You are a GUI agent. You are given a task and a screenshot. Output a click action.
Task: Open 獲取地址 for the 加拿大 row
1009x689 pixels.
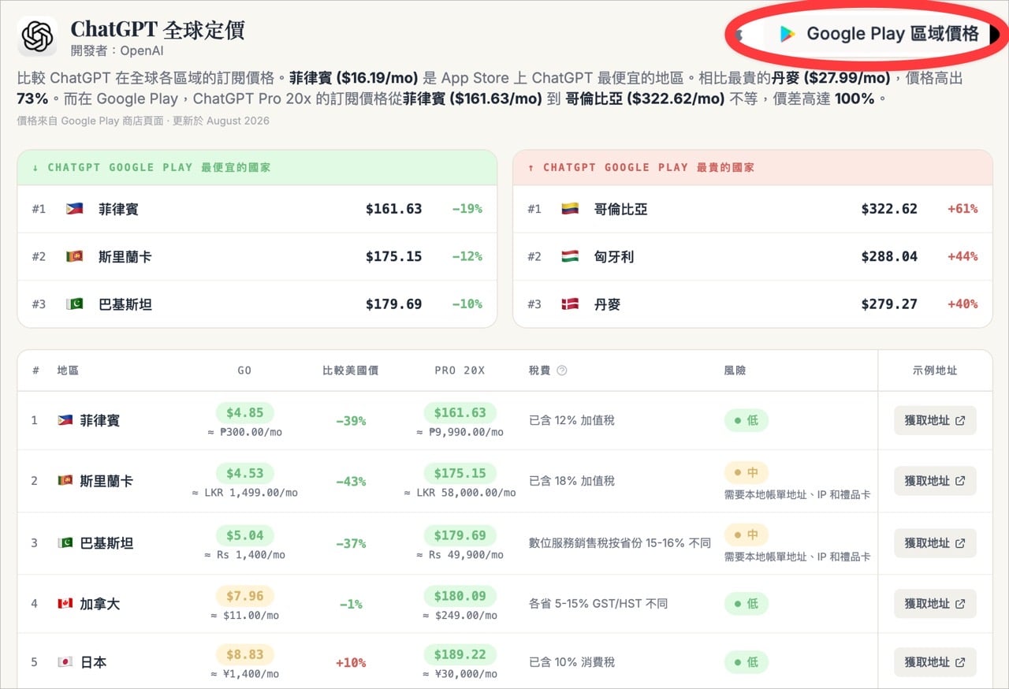point(935,604)
